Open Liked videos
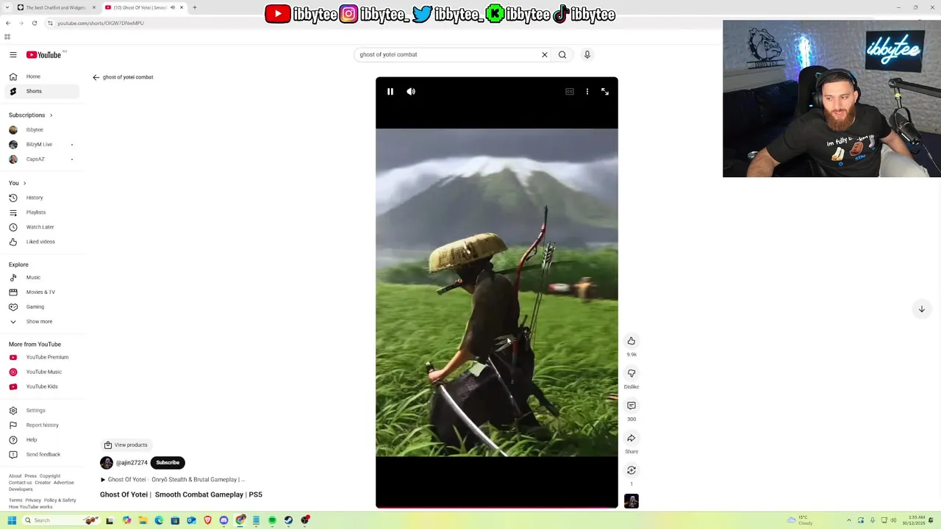This screenshot has height=529, width=941. click(41, 242)
